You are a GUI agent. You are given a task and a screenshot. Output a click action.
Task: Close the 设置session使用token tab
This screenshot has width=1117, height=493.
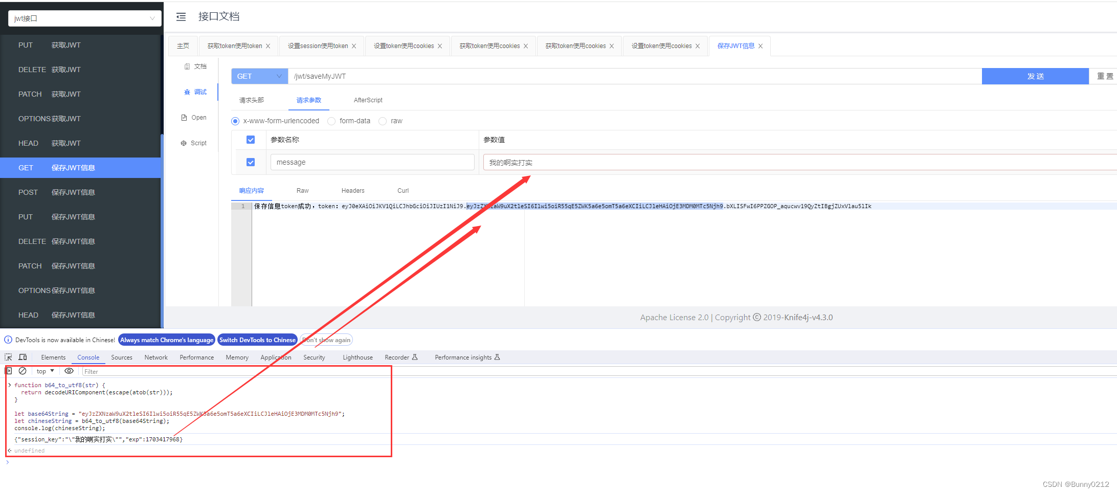354,46
